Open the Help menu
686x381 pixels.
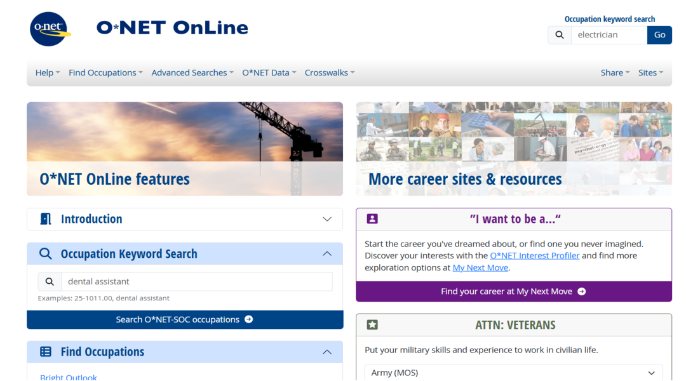pos(48,73)
